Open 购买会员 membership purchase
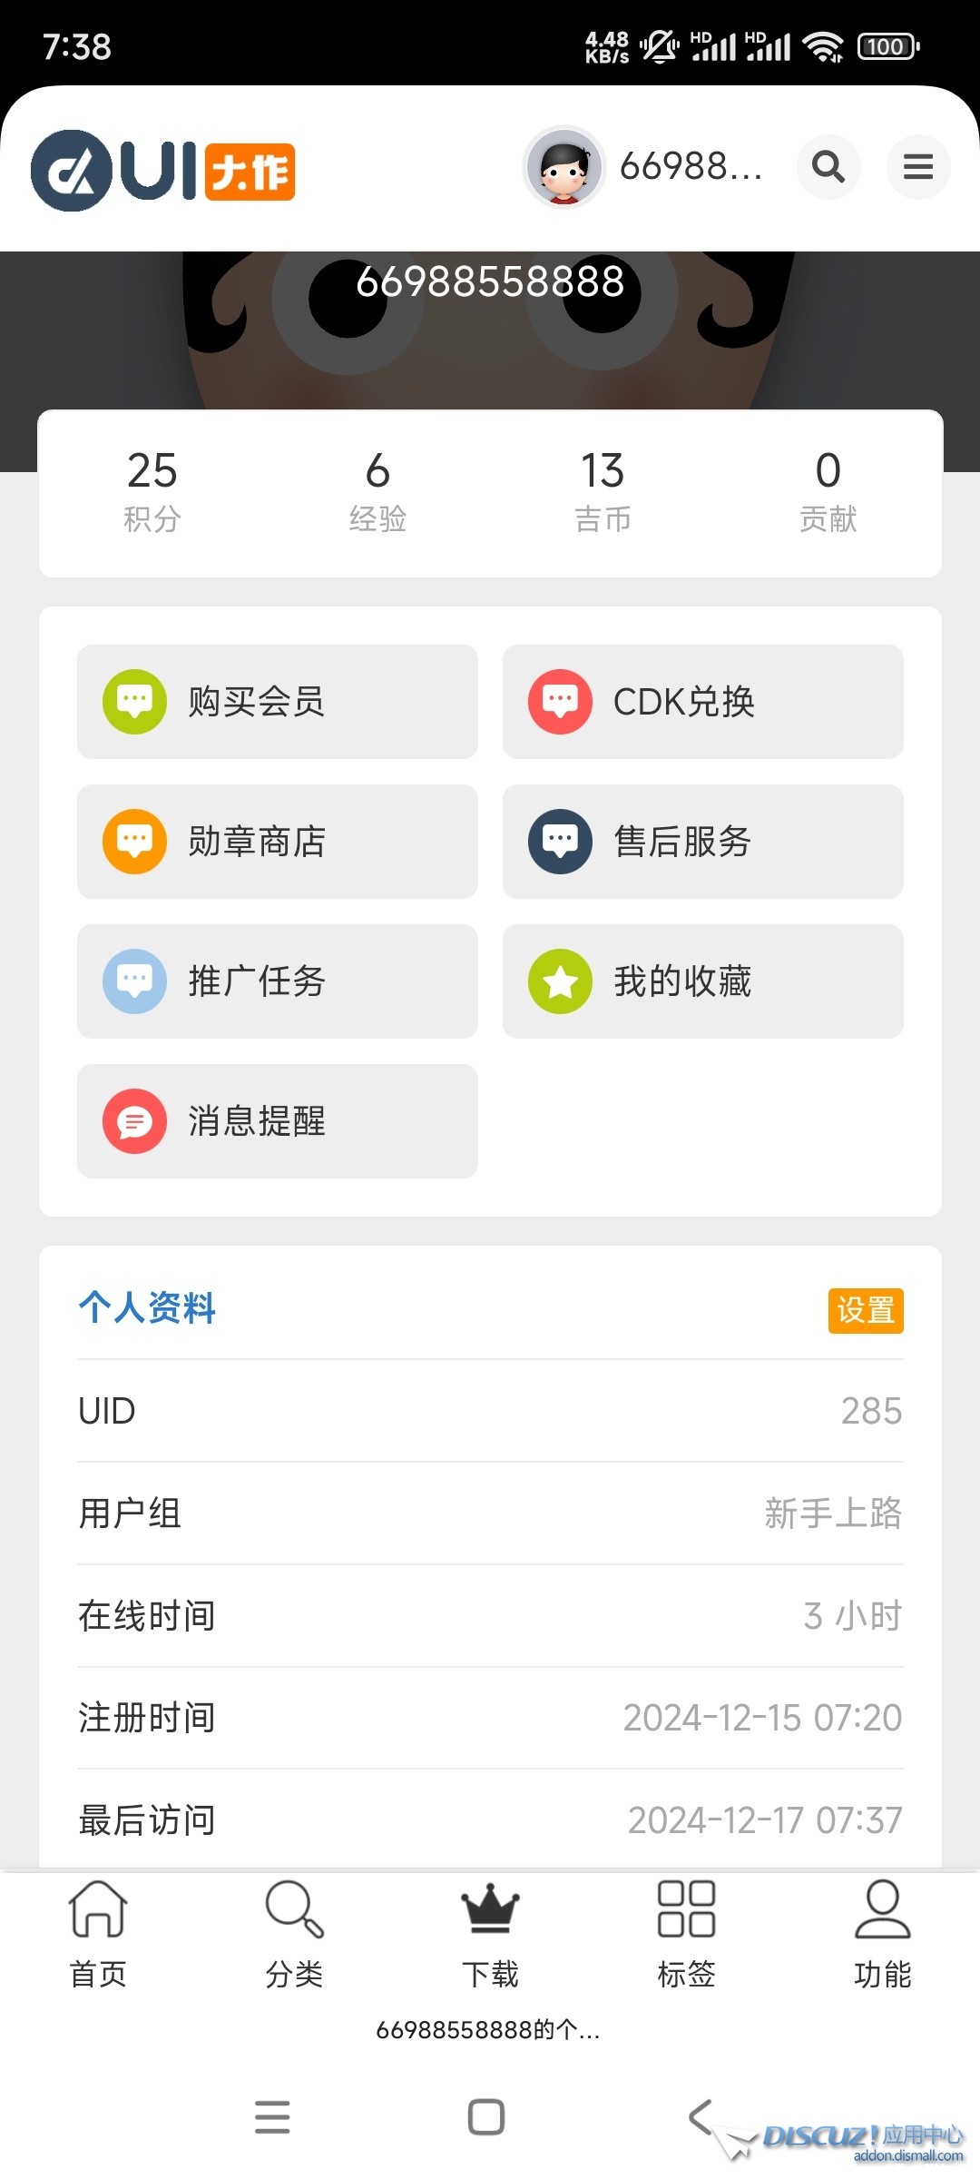 (x=277, y=702)
